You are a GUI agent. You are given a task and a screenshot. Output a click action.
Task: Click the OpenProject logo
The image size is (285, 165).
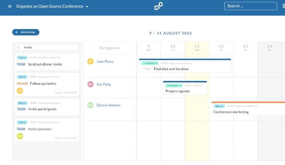[x=158, y=6]
